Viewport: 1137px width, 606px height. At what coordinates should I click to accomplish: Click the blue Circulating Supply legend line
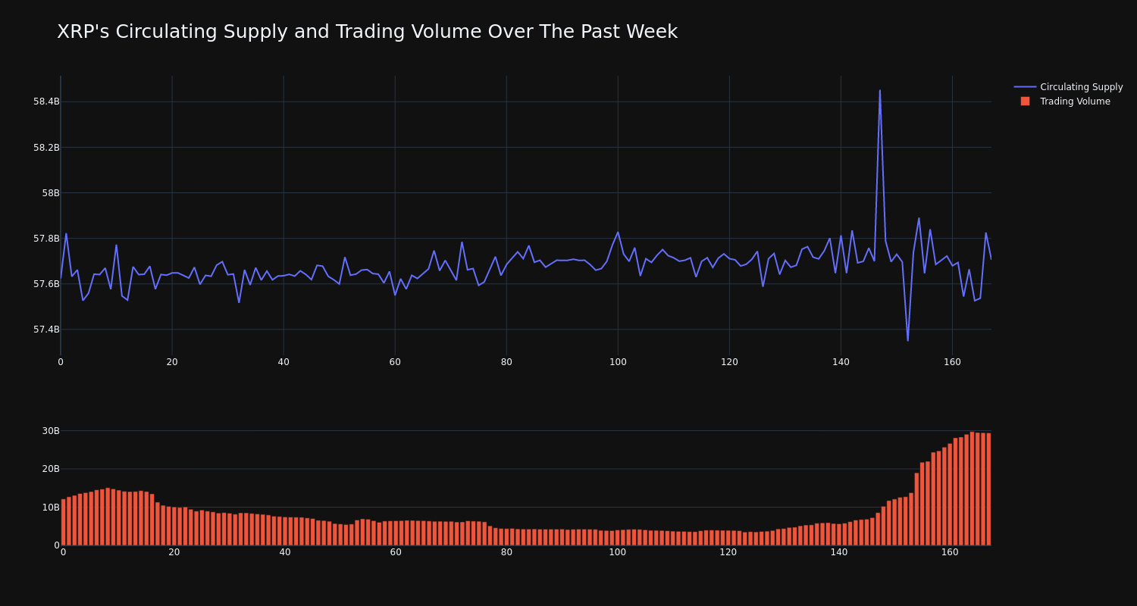tap(1025, 87)
